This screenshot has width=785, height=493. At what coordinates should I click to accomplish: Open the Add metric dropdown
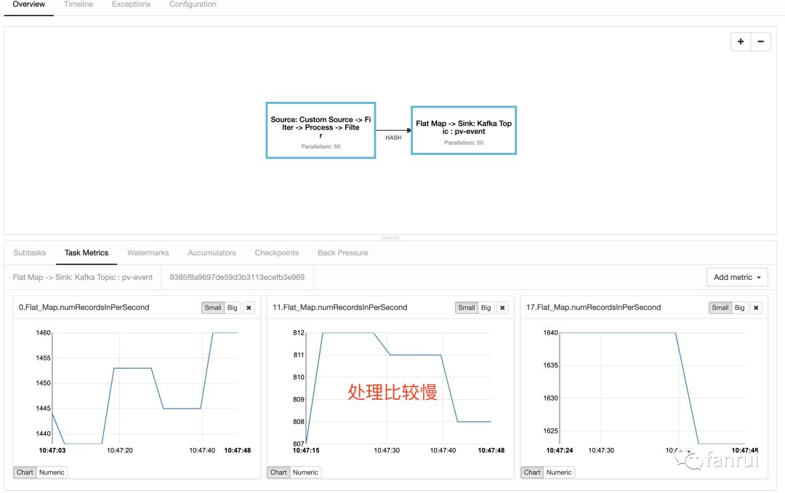(x=737, y=277)
